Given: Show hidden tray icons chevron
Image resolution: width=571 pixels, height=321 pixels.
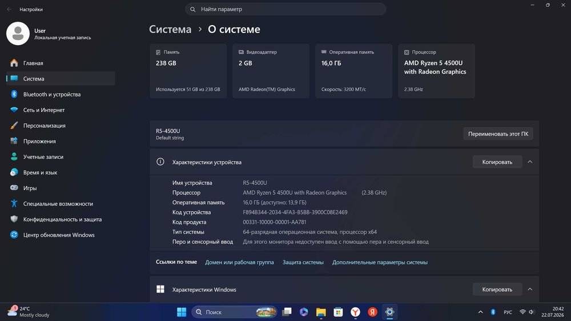Looking at the screenshot, I should 480,312.
